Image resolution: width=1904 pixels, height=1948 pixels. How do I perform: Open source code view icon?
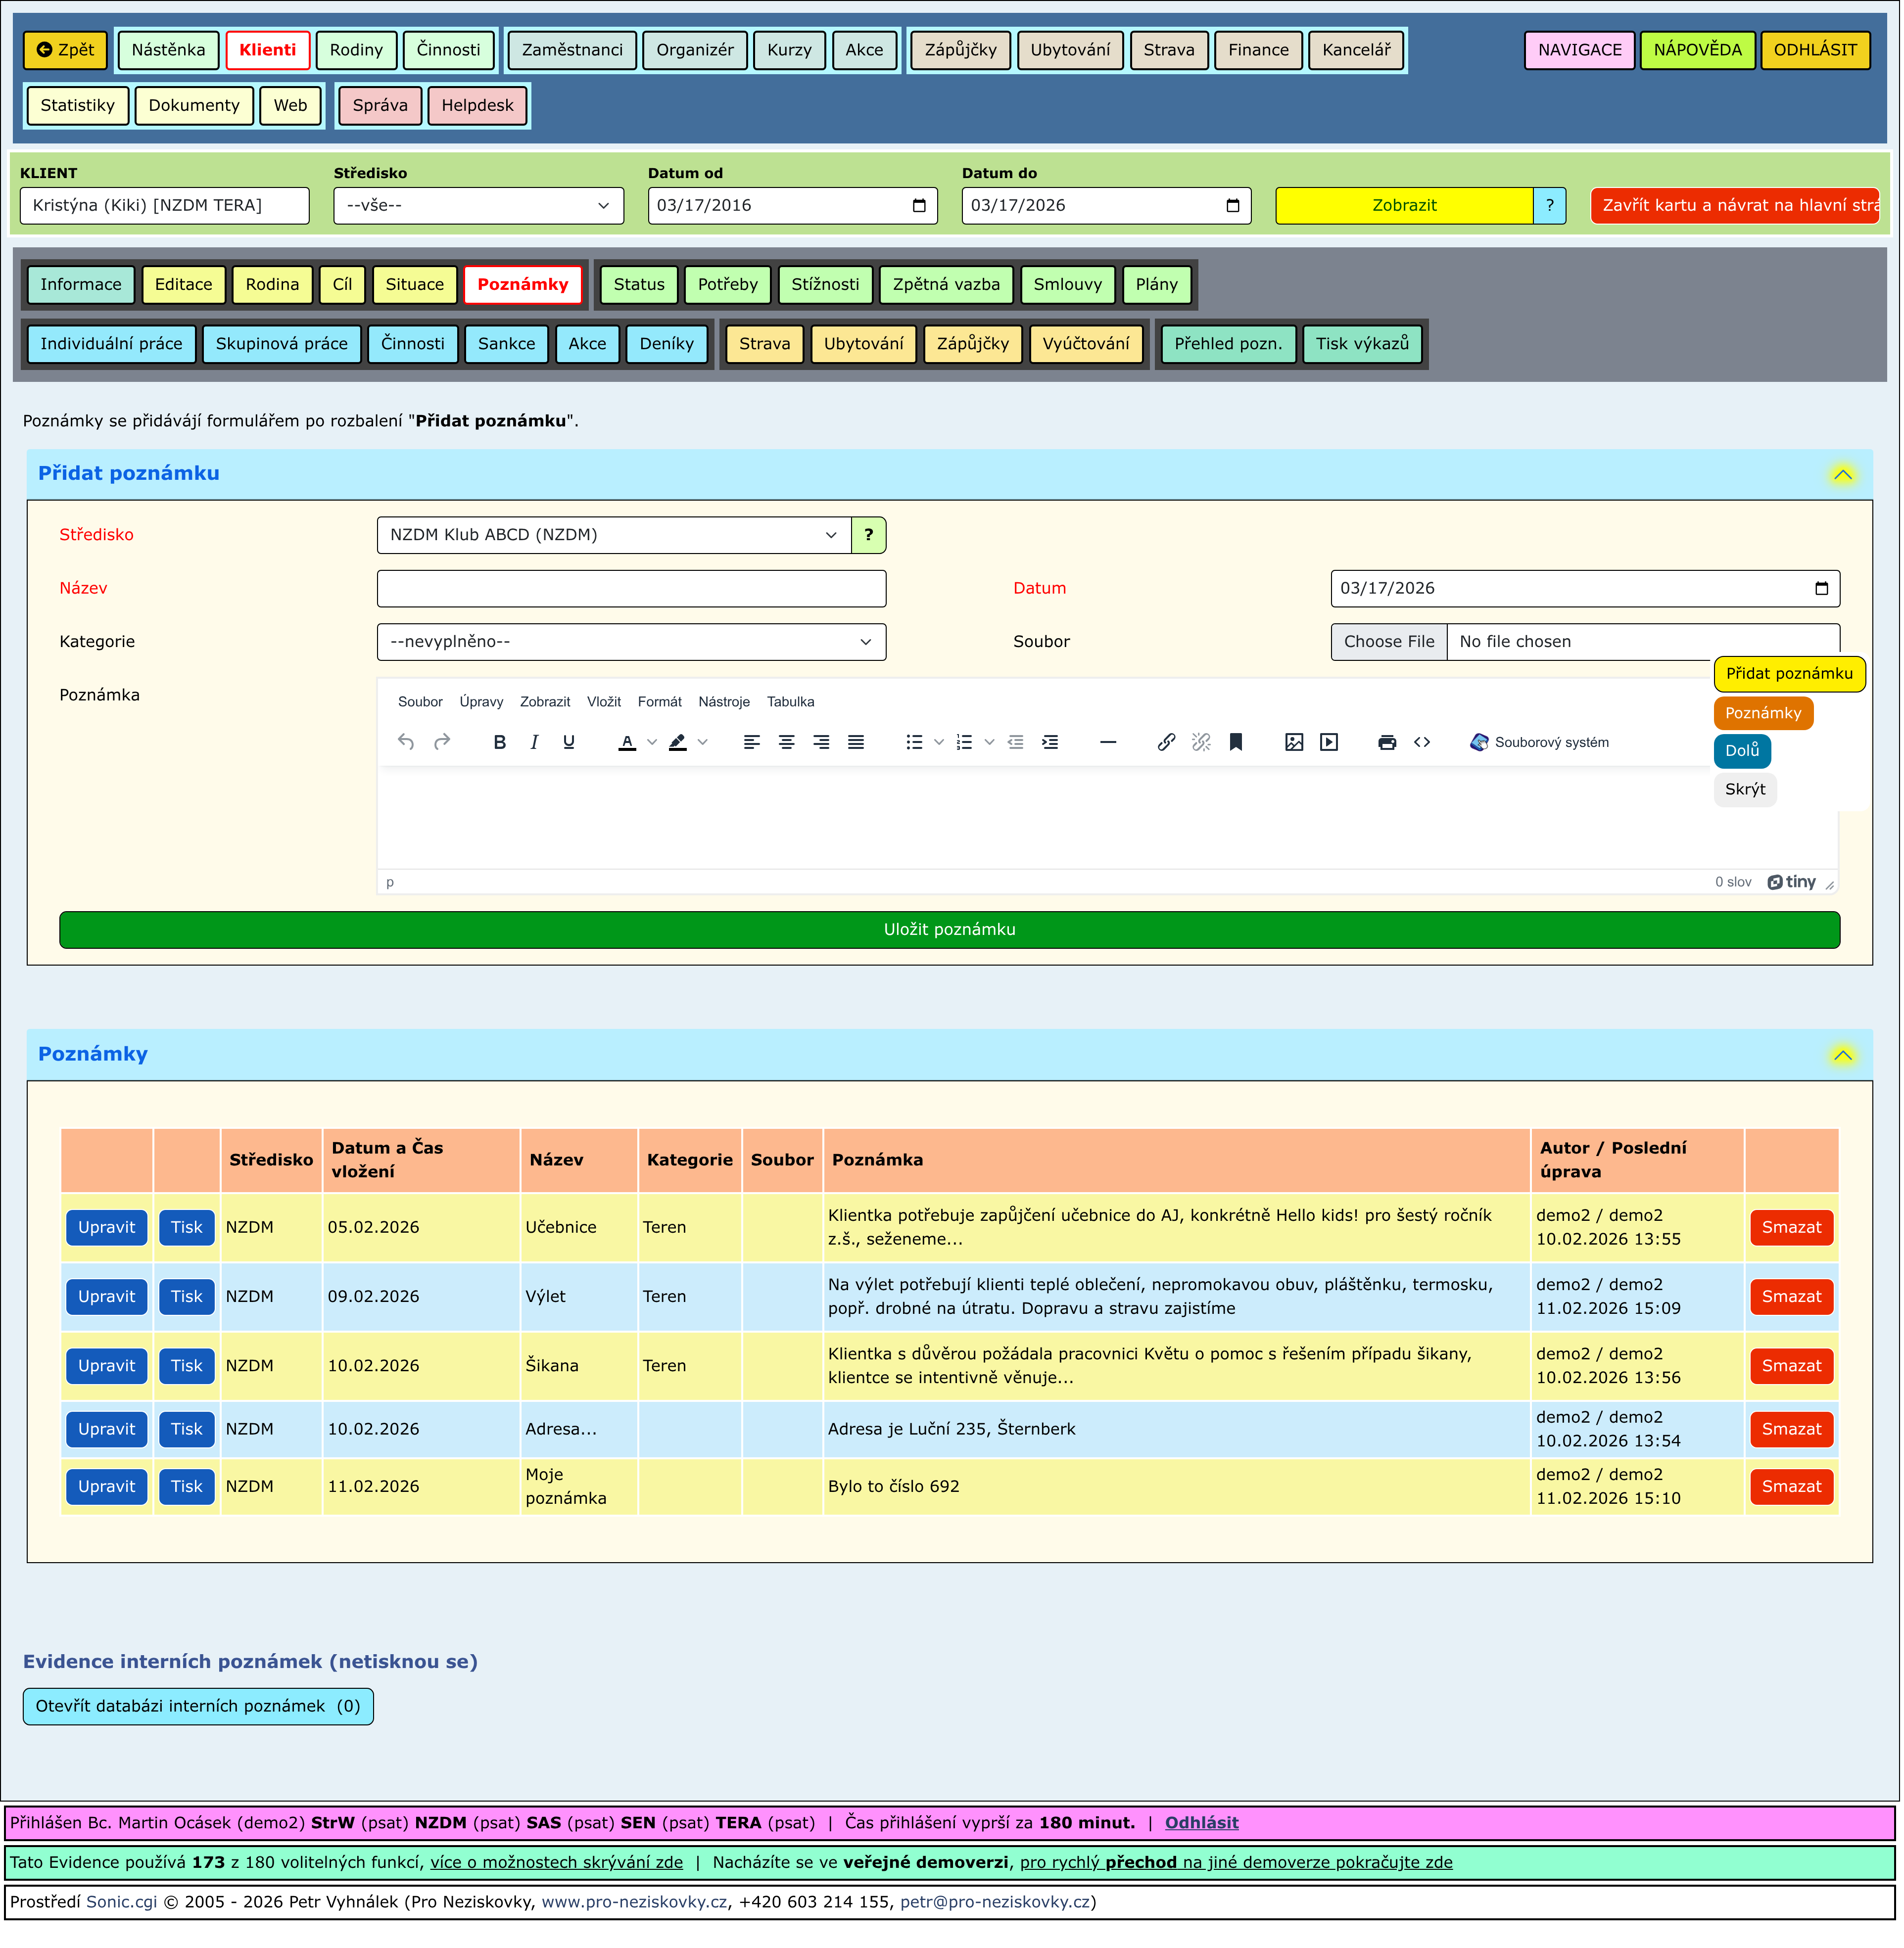[x=1422, y=742]
